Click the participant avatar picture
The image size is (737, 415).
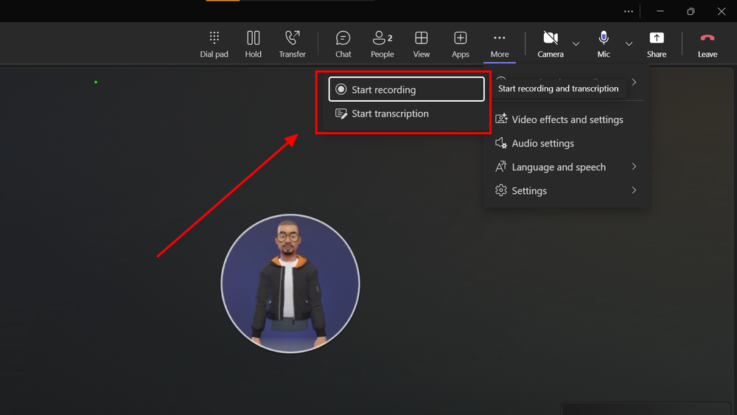click(290, 284)
